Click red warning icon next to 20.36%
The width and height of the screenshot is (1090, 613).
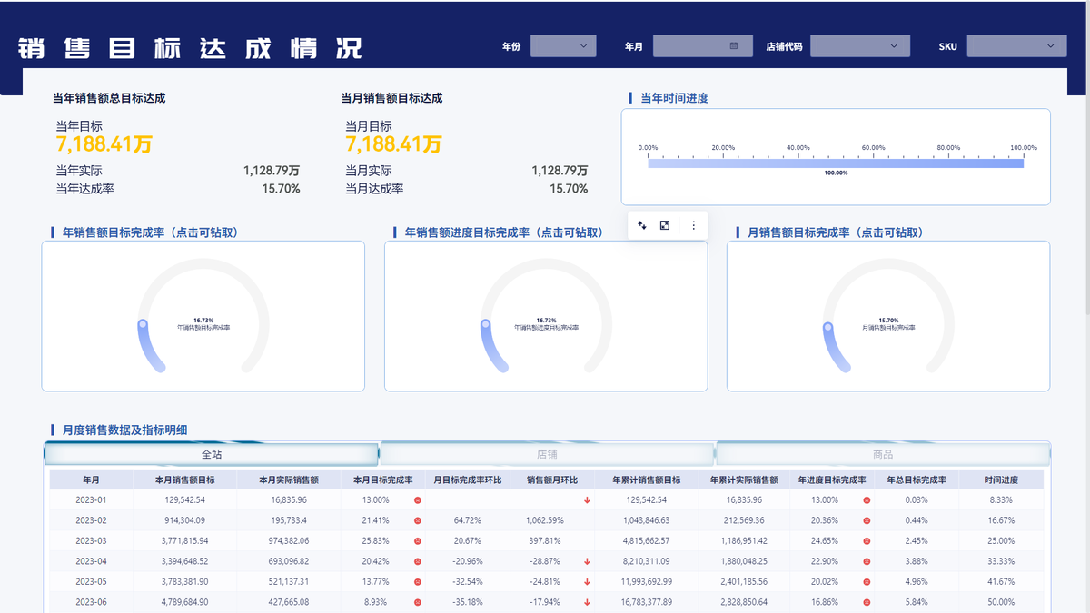pyautogui.click(x=867, y=520)
